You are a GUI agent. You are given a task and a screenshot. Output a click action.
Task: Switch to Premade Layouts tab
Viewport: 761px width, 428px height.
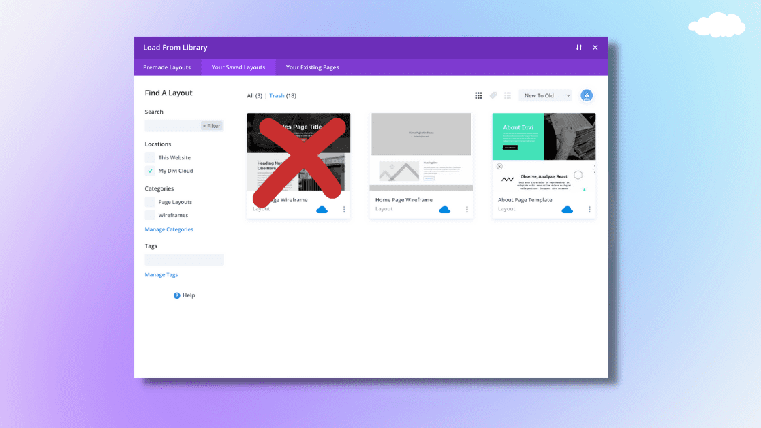pyautogui.click(x=167, y=67)
